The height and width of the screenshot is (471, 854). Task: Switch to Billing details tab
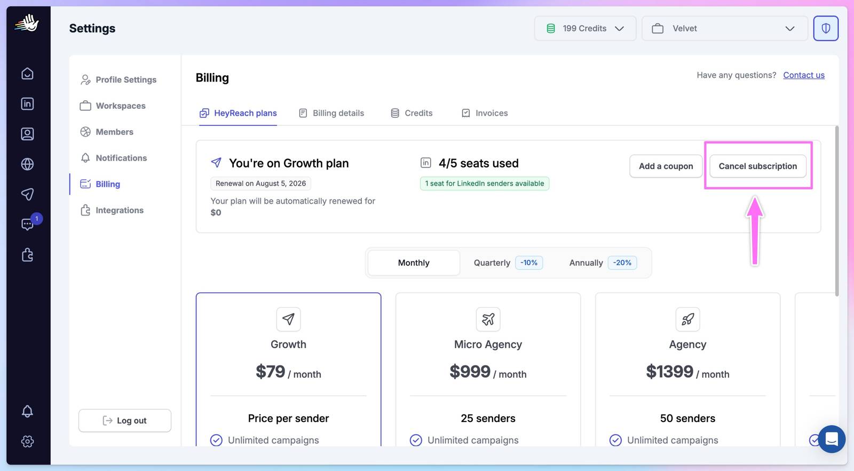[x=331, y=113]
